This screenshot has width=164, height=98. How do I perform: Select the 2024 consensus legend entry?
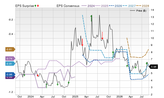pos(88,6)
